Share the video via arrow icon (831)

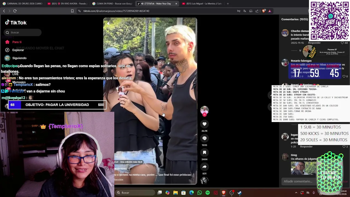[204, 167]
